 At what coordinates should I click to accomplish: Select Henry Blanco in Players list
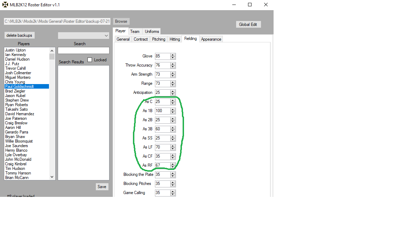click(27, 150)
